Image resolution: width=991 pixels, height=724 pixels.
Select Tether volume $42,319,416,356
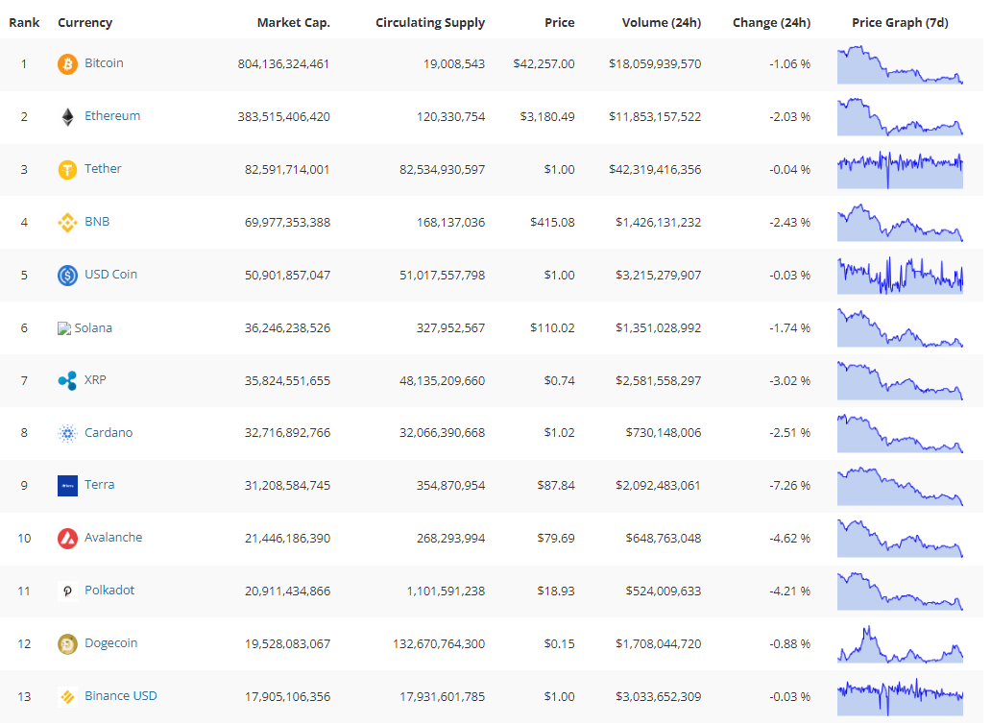656,170
